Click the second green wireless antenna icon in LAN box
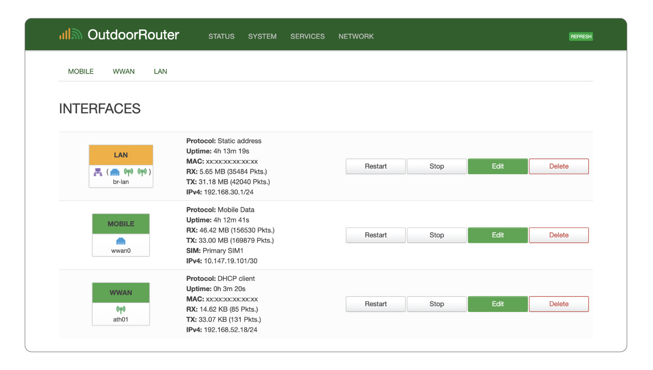Viewport: 653px width, 370px height. click(142, 172)
